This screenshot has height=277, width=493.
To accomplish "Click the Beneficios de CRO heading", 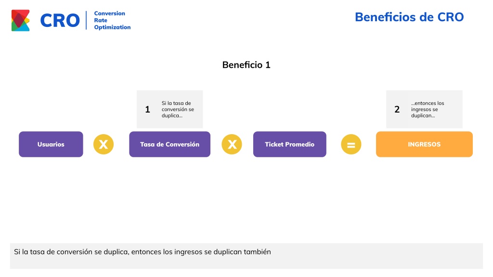I will click(409, 17).
